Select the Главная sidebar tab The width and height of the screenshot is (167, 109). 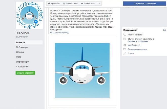[29, 42]
